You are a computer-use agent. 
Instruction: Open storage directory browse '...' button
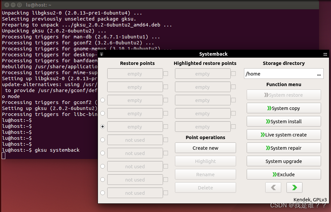tap(319, 74)
